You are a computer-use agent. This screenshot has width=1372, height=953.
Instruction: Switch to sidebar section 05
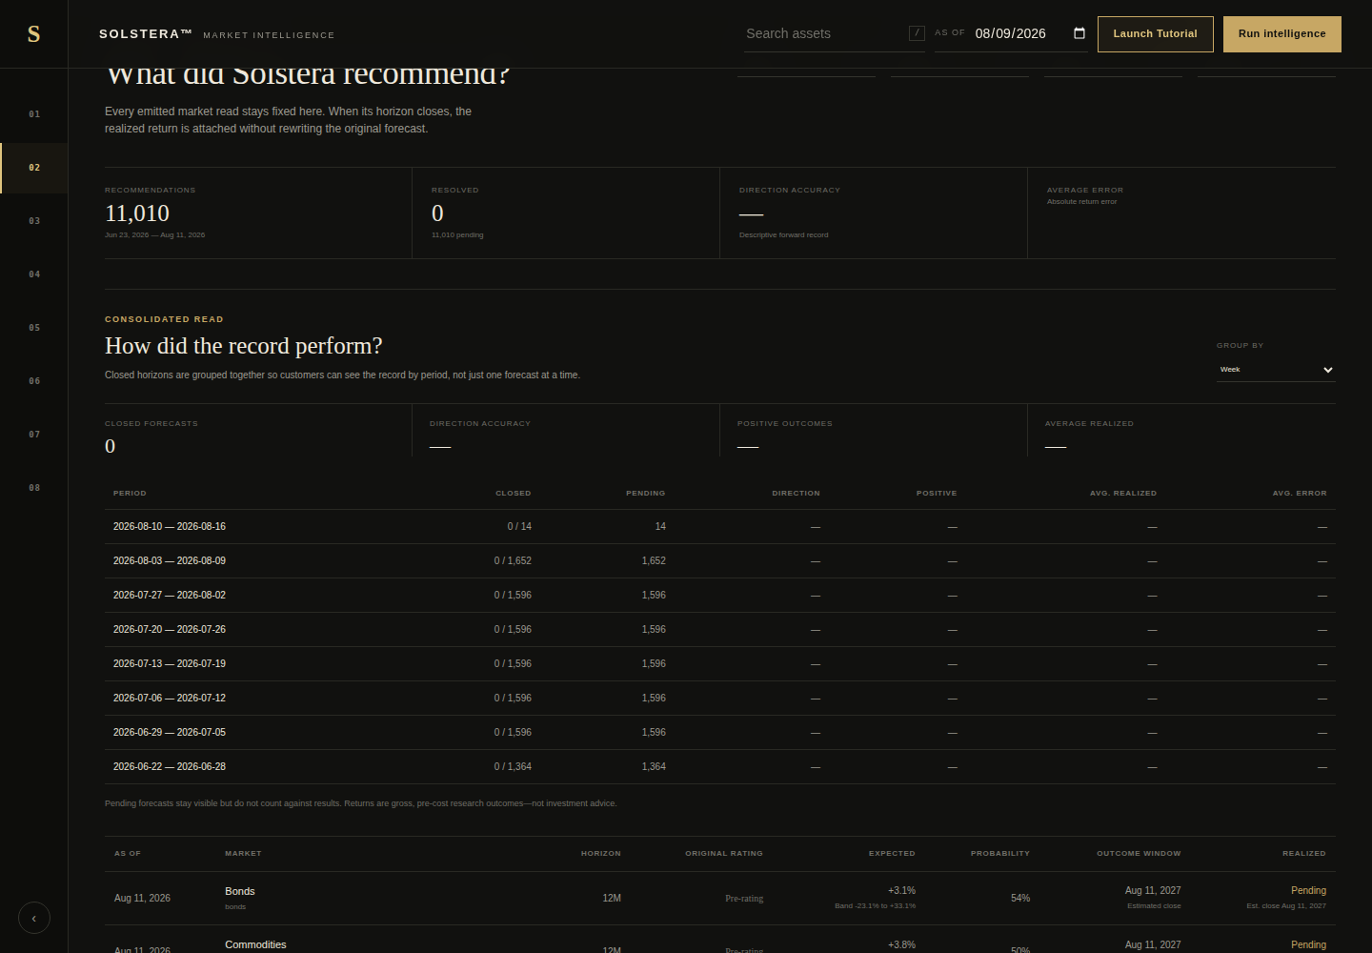tap(34, 328)
